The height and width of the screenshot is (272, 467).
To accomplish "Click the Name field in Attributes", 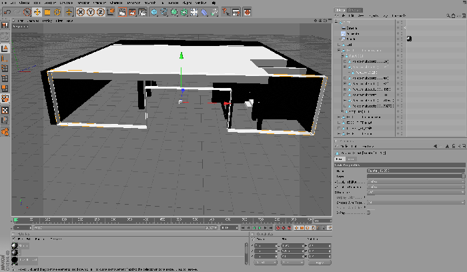I will (416, 171).
